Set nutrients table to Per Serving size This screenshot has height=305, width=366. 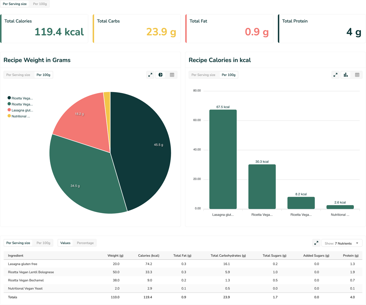pos(18,243)
